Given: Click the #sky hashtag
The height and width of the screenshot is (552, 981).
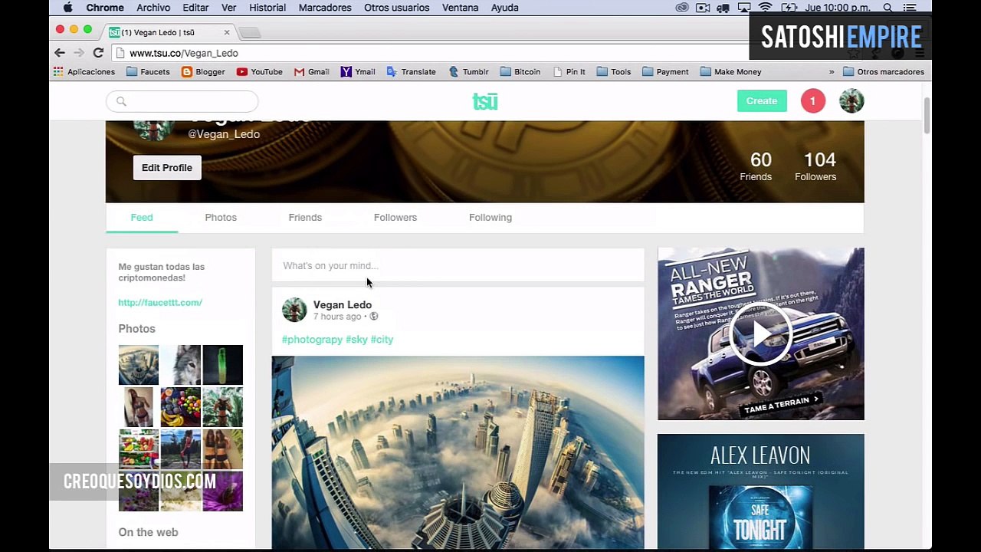Looking at the screenshot, I should [356, 340].
